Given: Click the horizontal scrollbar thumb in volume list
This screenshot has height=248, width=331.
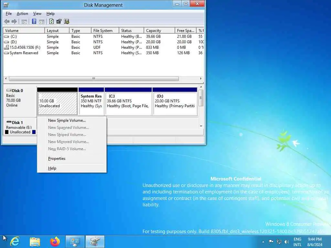Looking at the screenshot, I should [94, 78].
